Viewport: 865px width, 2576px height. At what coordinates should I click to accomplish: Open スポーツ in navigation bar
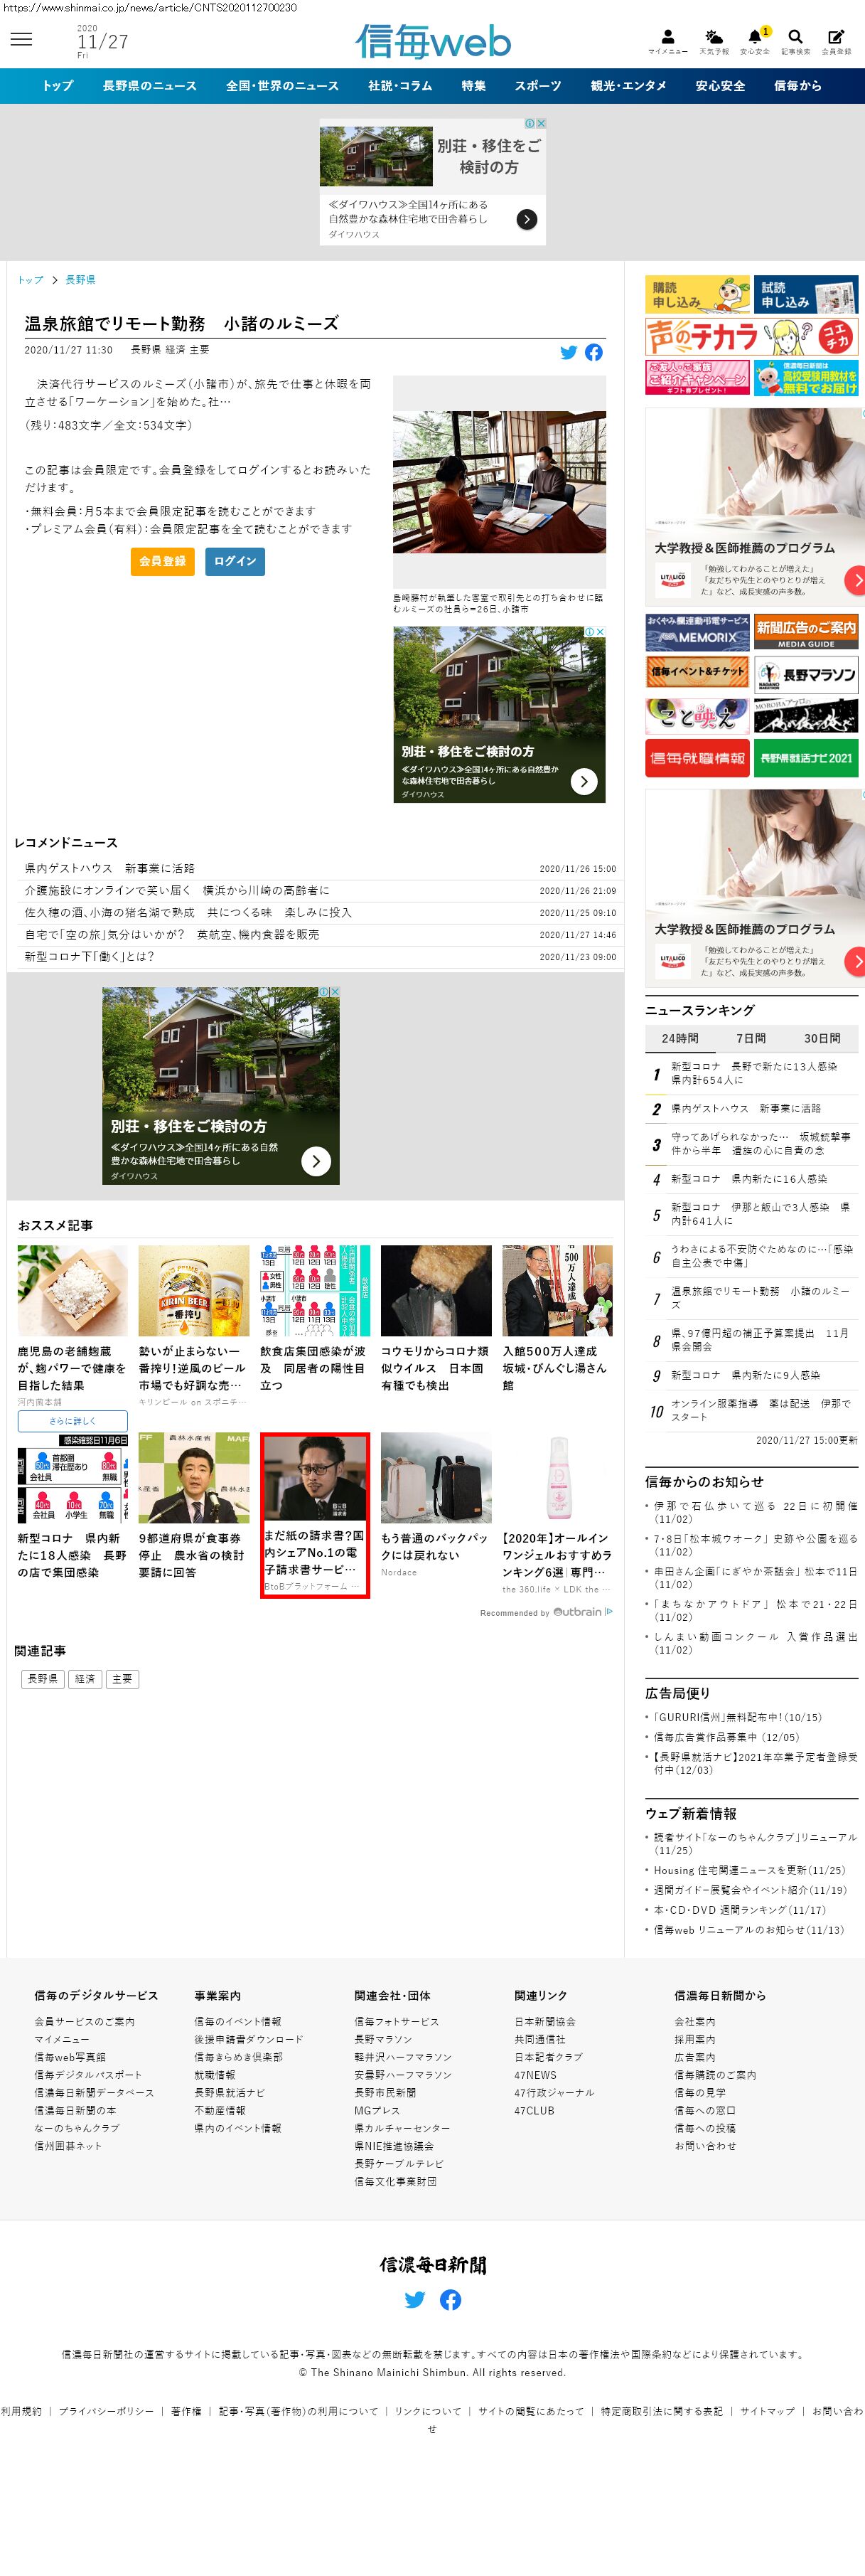click(537, 86)
